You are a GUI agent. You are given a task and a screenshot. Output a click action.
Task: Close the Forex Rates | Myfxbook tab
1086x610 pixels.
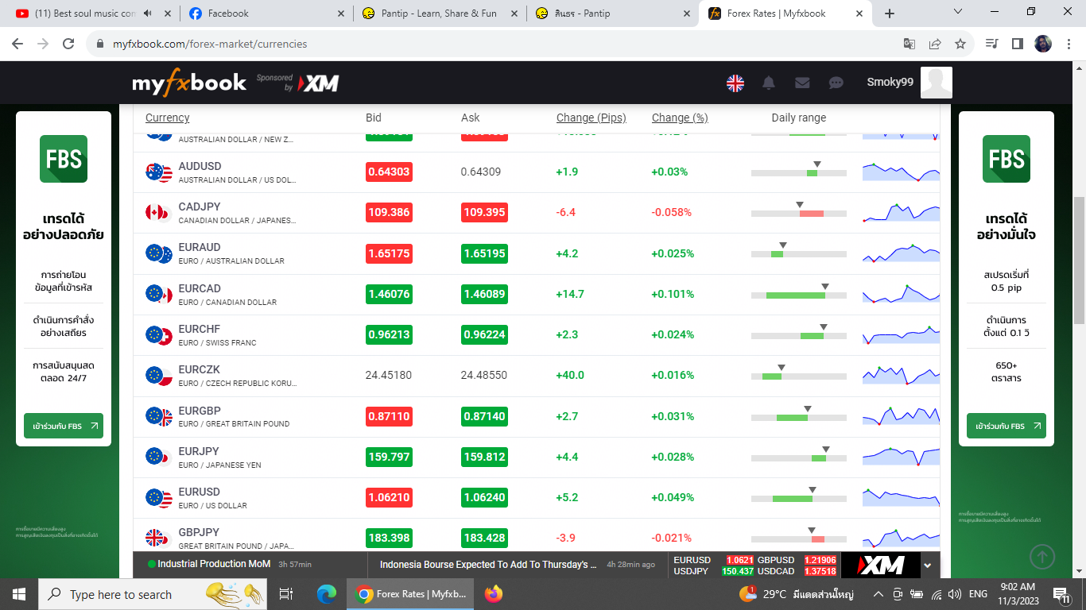click(859, 14)
